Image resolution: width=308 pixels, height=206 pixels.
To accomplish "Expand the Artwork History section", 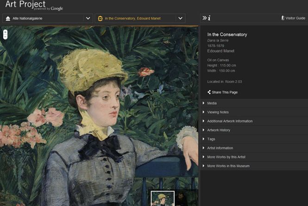I will tap(219, 130).
